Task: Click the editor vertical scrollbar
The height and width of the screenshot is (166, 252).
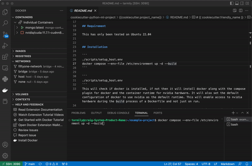Action: pyautogui.click(x=250, y=64)
